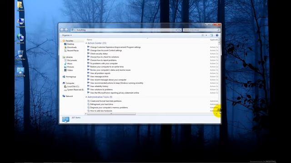Select Network in navigation pane

click(x=69, y=96)
